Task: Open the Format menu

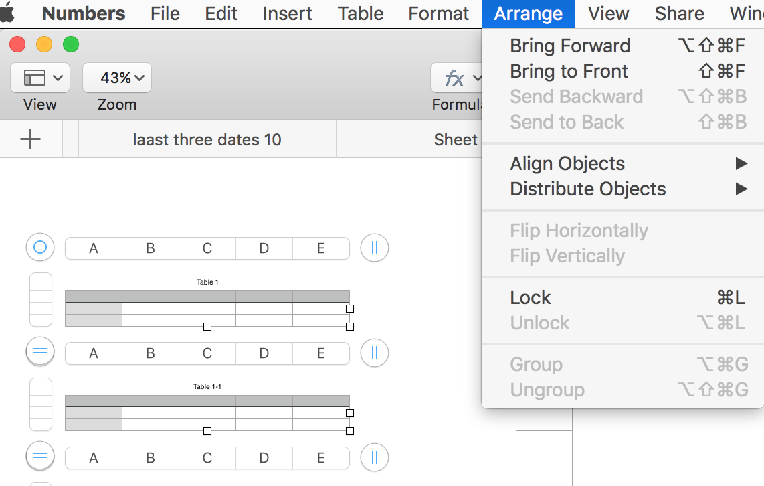Action: coord(438,13)
